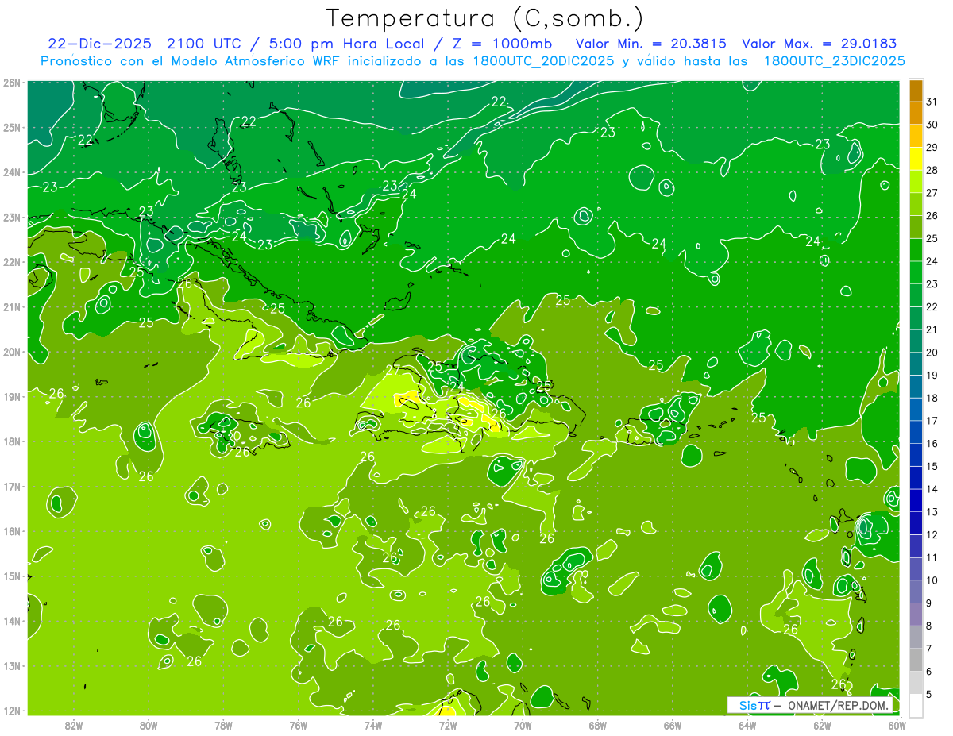Click the '26N' latitude axis label
The height and width of the screenshot is (736, 953).
[12, 82]
